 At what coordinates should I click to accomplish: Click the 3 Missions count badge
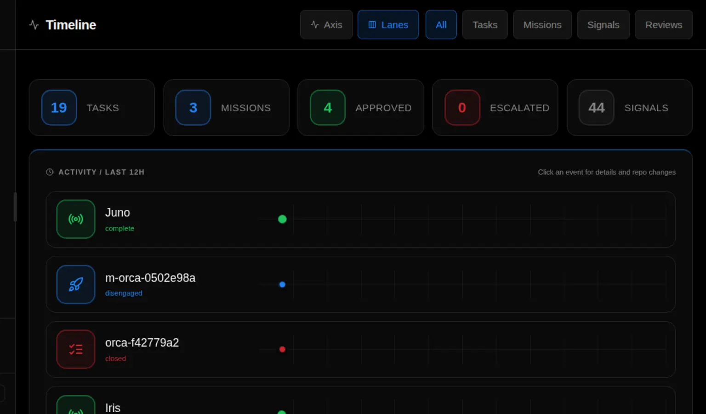point(193,108)
